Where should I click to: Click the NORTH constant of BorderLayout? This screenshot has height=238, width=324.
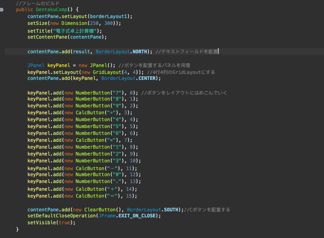(x=140, y=52)
